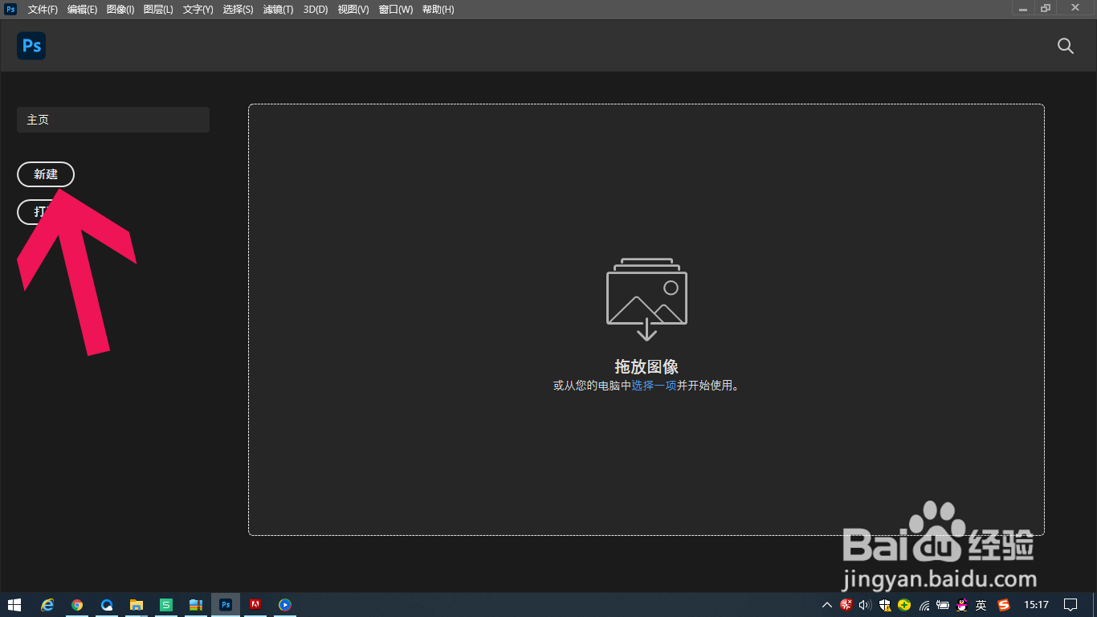Open the 图像(I) menu
The height and width of the screenshot is (617, 1097).
[x=120, y=10]
